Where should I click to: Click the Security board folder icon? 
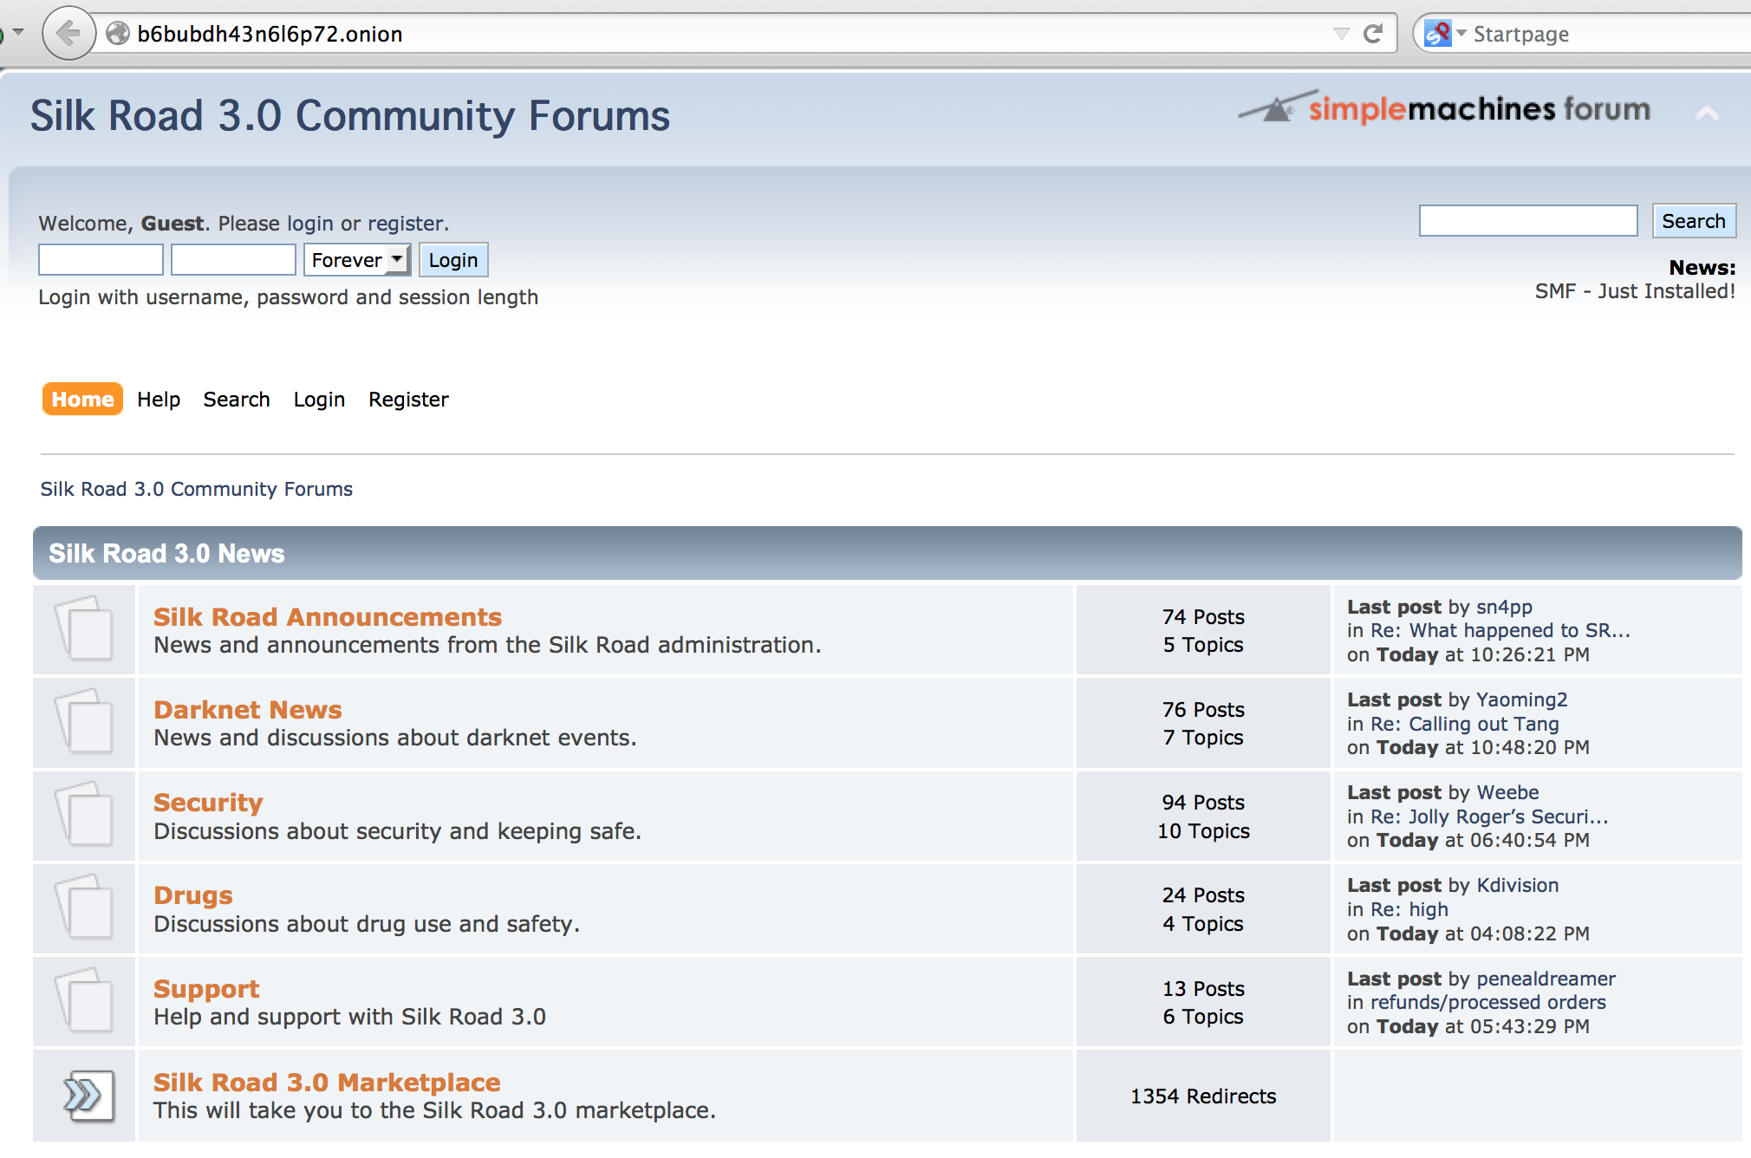(x=84, y=816)
